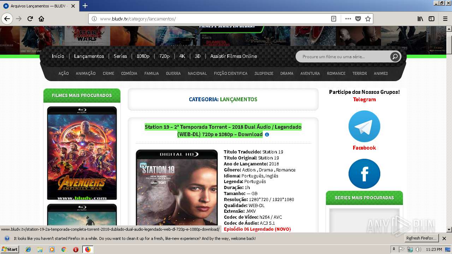Image resolution: width=452 pixels, height=254 pixels.
Task: Open Assistir Filmes Online link
Action: coord(233,56)
